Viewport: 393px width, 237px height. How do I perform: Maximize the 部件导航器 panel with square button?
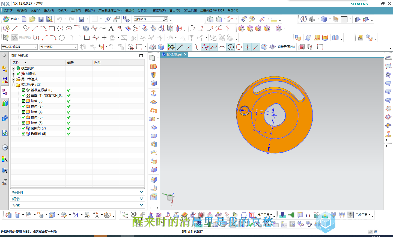[141, 56]
